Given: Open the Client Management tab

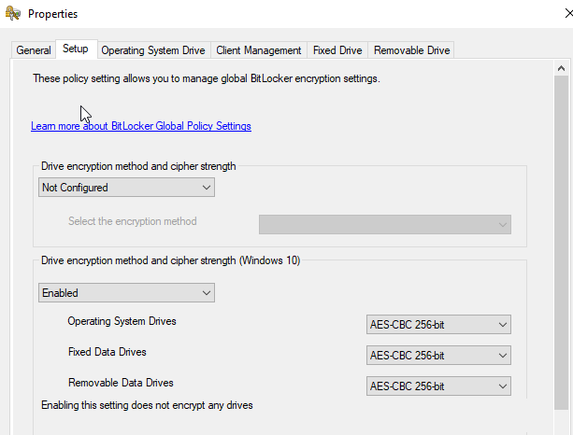Looking at the screenshot, I should [x=259, y=50].
